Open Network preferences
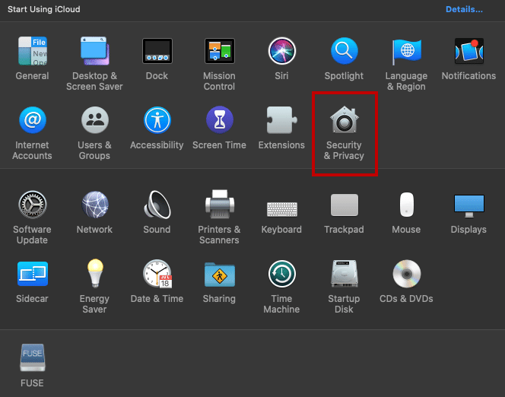 tap(94, 205)
